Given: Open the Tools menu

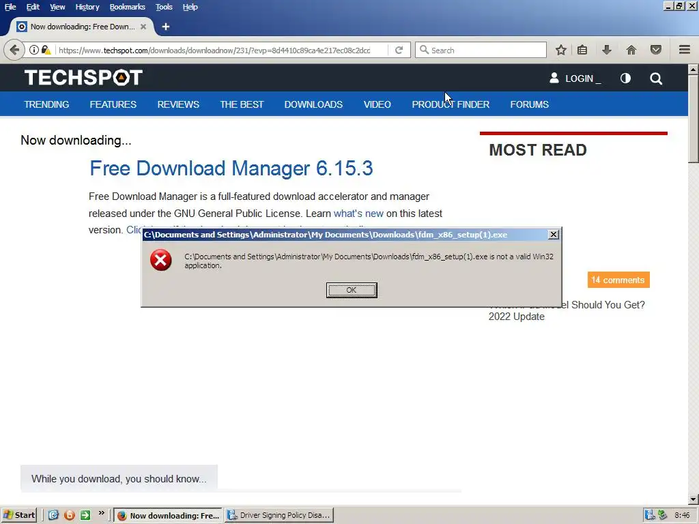Looking at the screenshot, I should 164,7.
